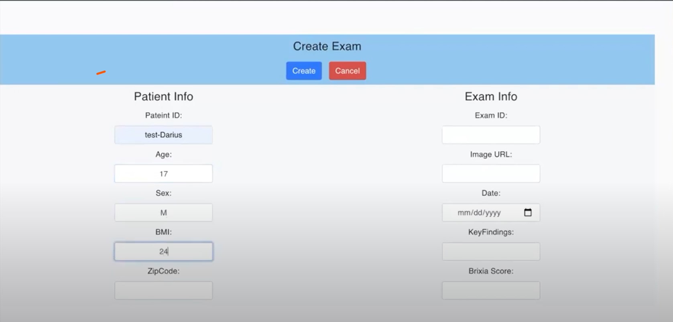
Task: Open the calendar picker in the Date field
Action: 528,213
